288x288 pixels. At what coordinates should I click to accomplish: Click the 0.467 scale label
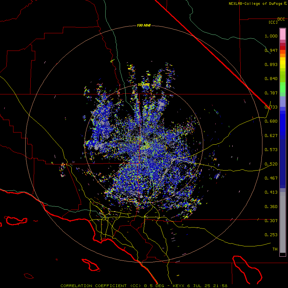271,178
